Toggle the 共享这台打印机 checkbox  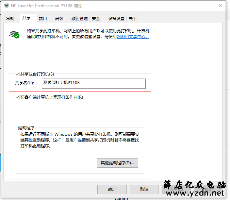[x=17, y=74]
